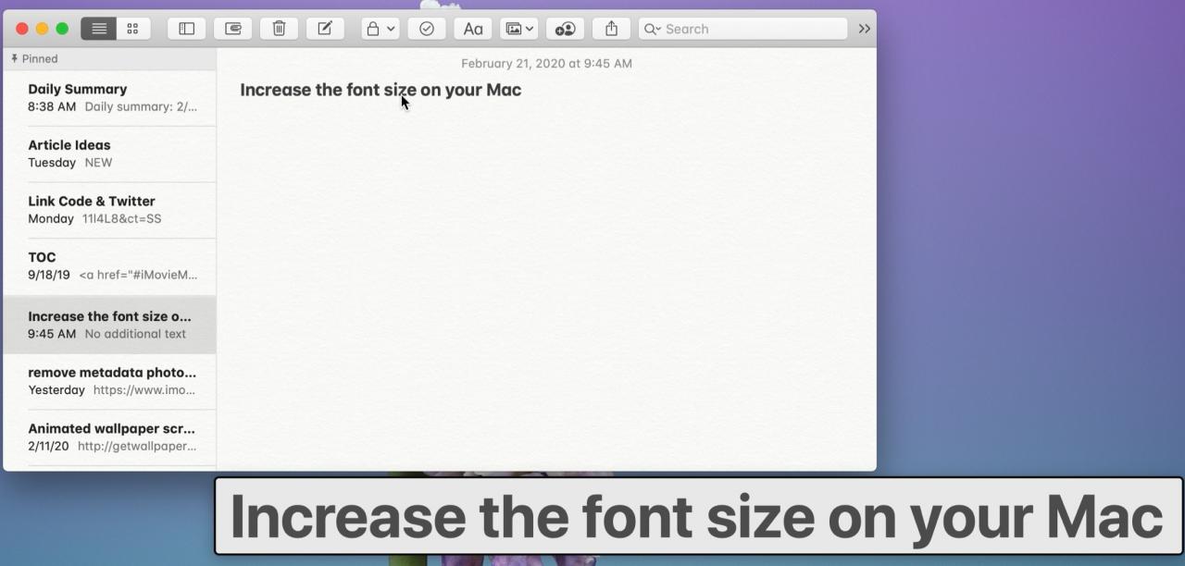Show more toolbar items chevron
Image resolution: width=1185 pixels, height=566 pixels.
click(864, 29)
